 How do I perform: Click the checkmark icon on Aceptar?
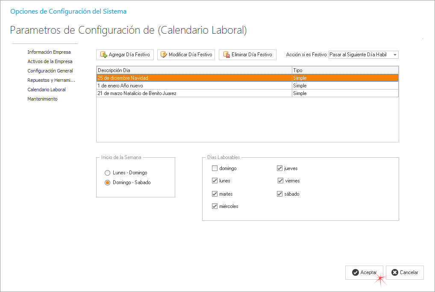355,272
